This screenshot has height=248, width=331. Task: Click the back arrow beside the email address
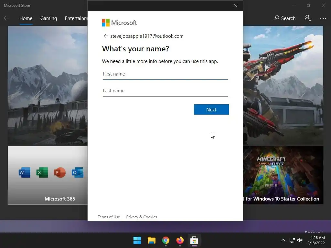(x=106, y=36)
